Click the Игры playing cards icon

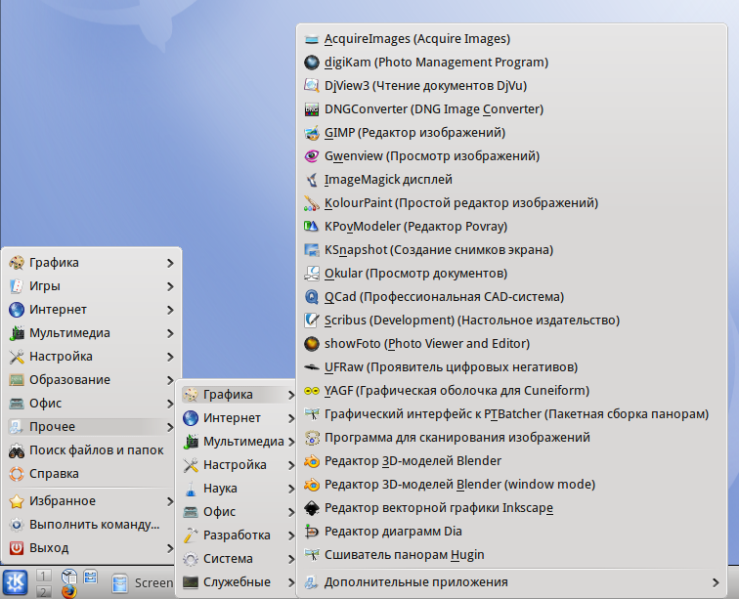click(17, 286)
